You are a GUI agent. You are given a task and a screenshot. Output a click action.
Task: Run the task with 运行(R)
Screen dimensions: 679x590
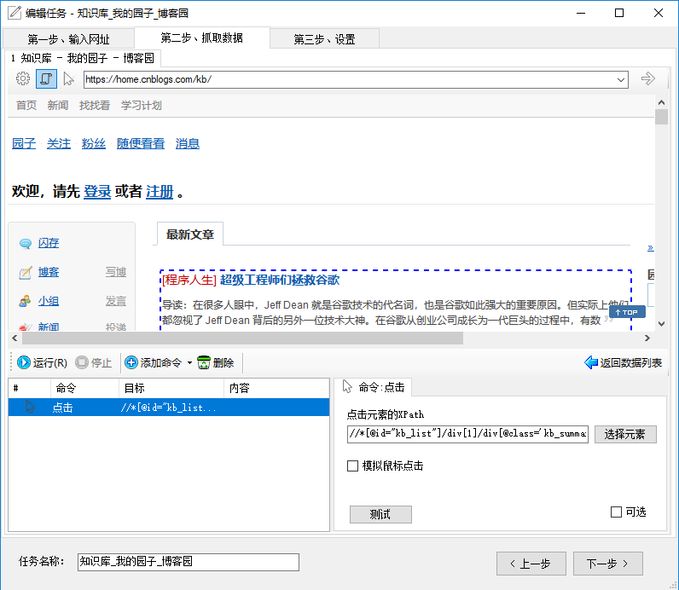click(42, 362)
